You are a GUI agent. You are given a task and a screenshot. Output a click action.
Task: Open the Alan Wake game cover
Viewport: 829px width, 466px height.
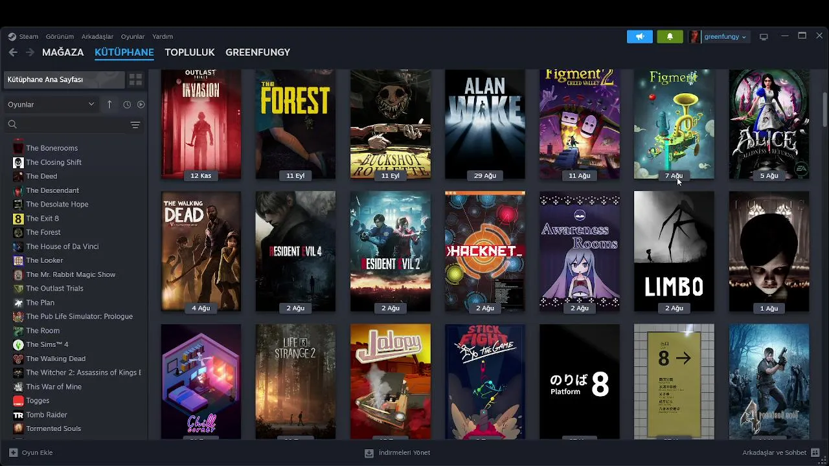(x=485, y=124)
